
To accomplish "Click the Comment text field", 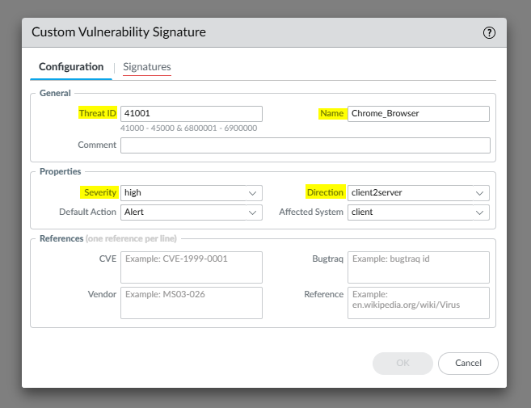I will 305,145.
